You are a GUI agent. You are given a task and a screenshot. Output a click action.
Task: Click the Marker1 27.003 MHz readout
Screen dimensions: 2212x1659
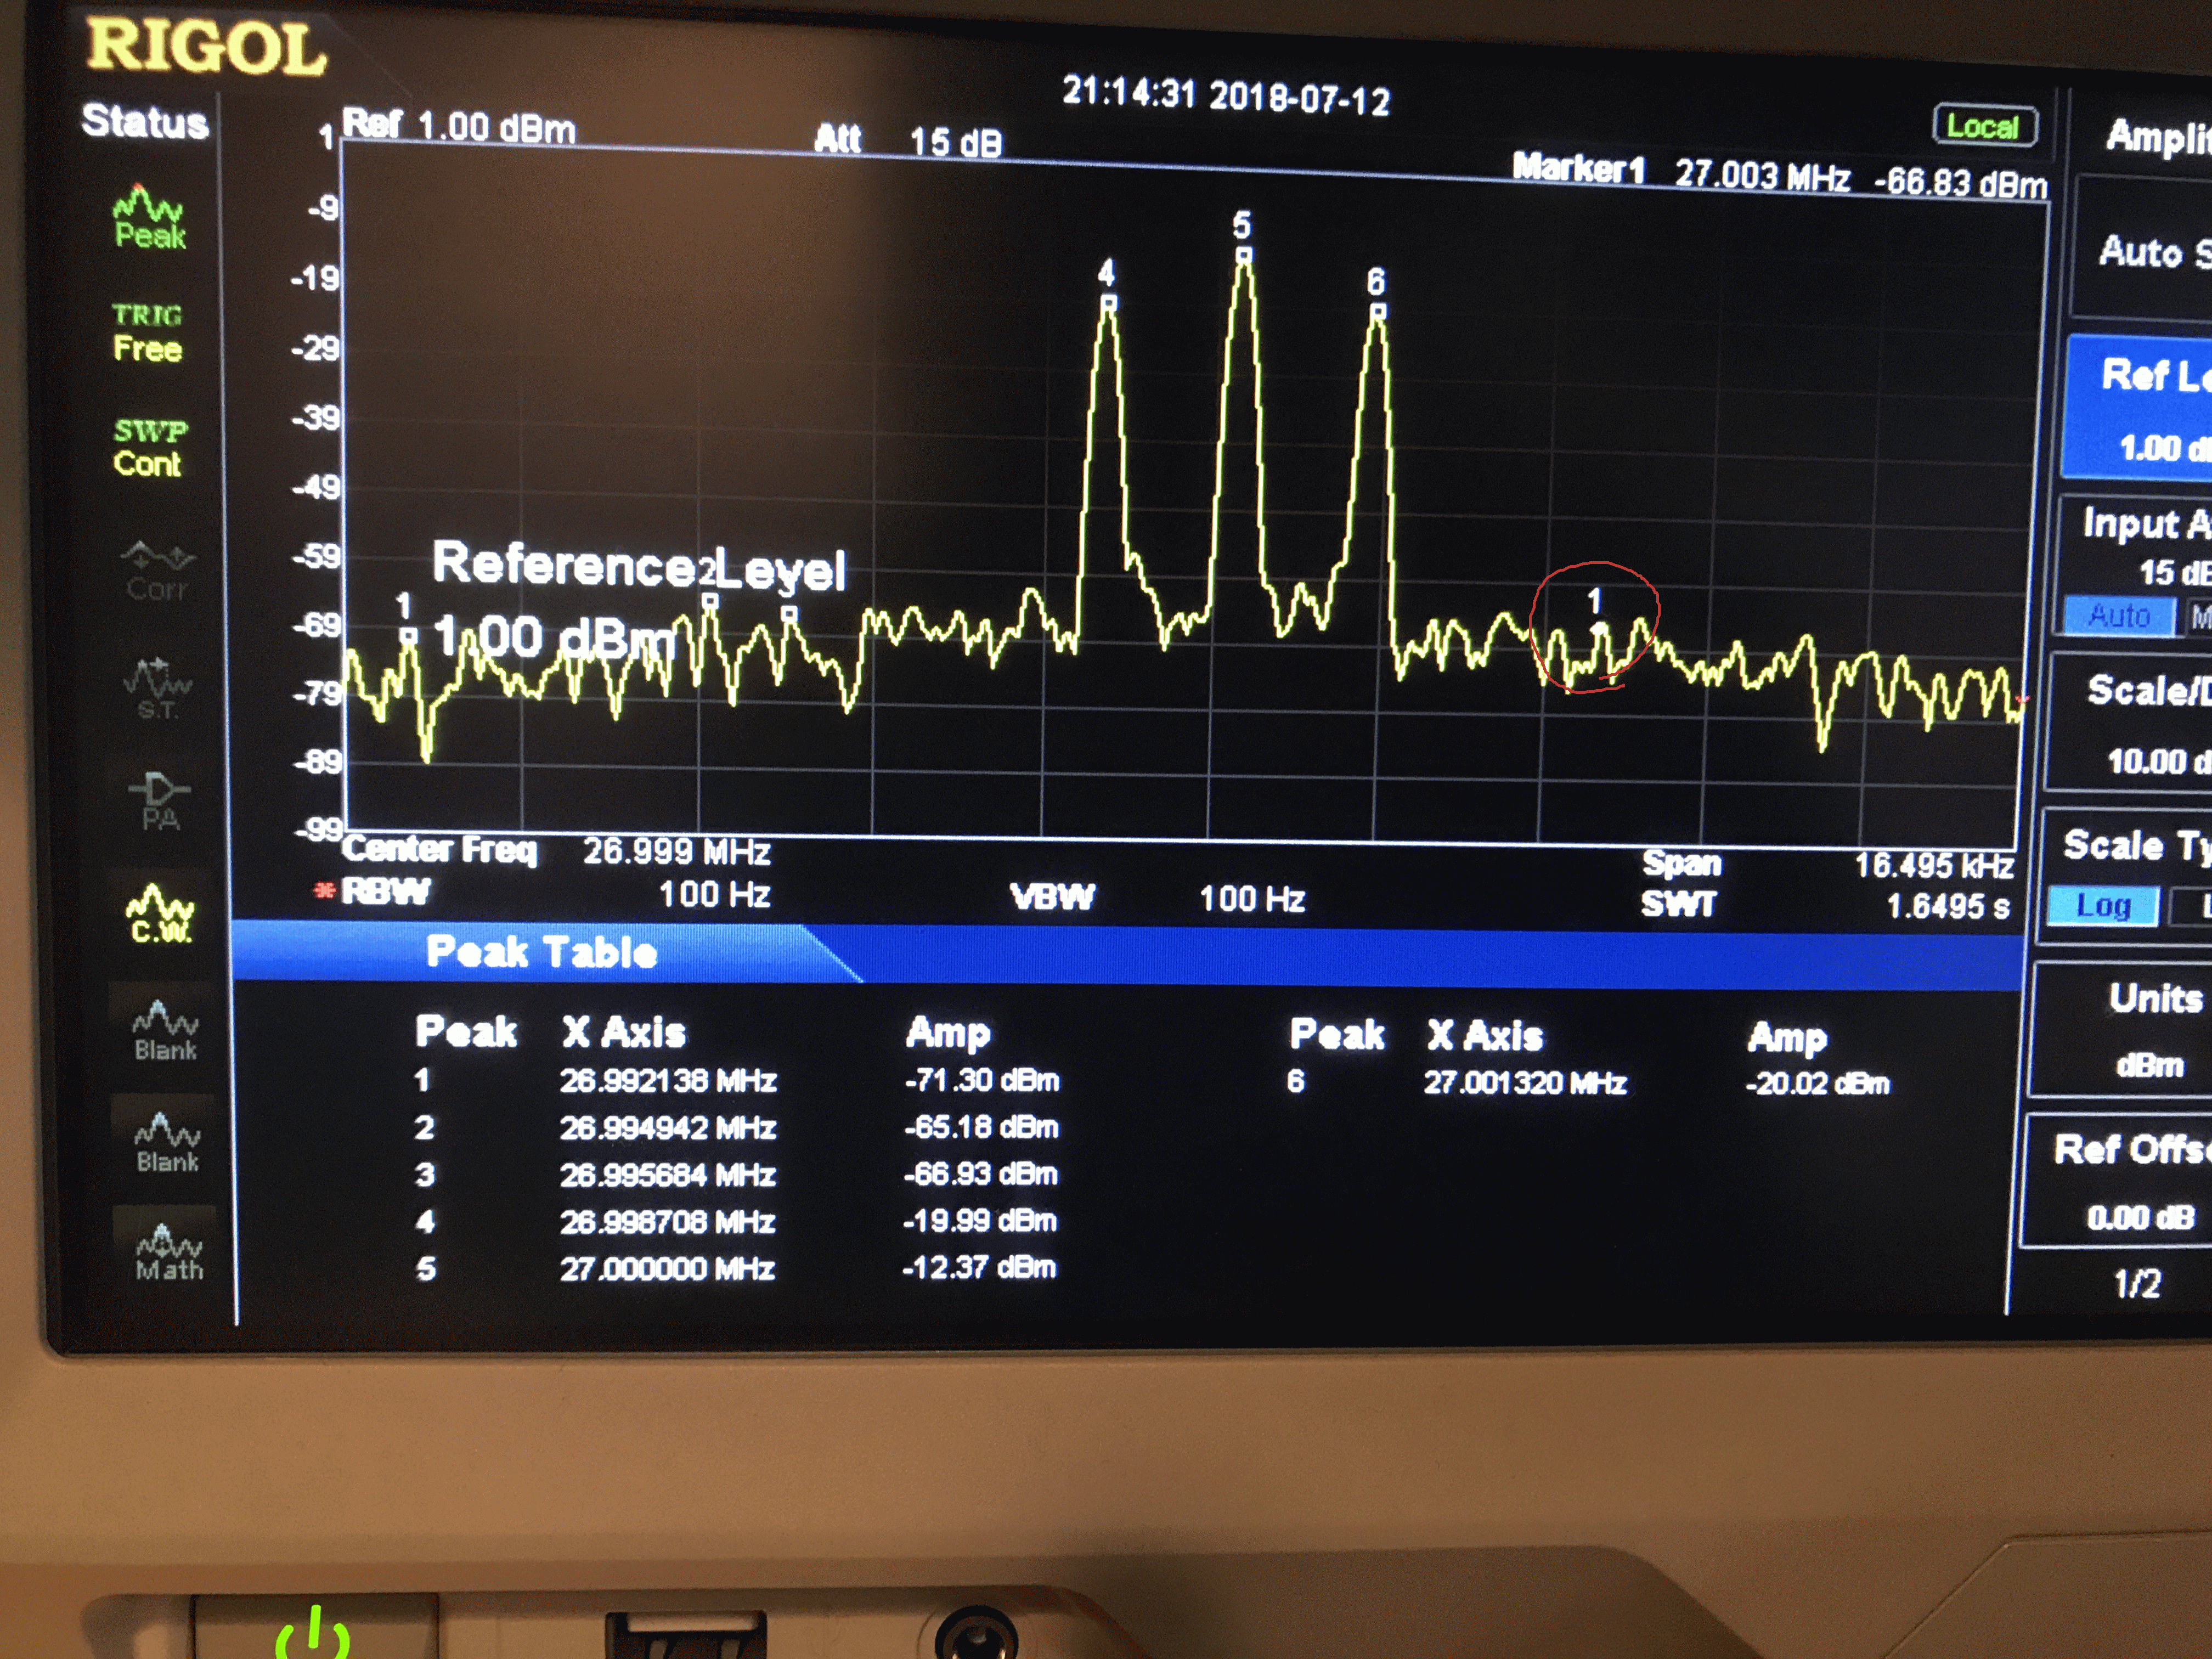point(1779,176)
